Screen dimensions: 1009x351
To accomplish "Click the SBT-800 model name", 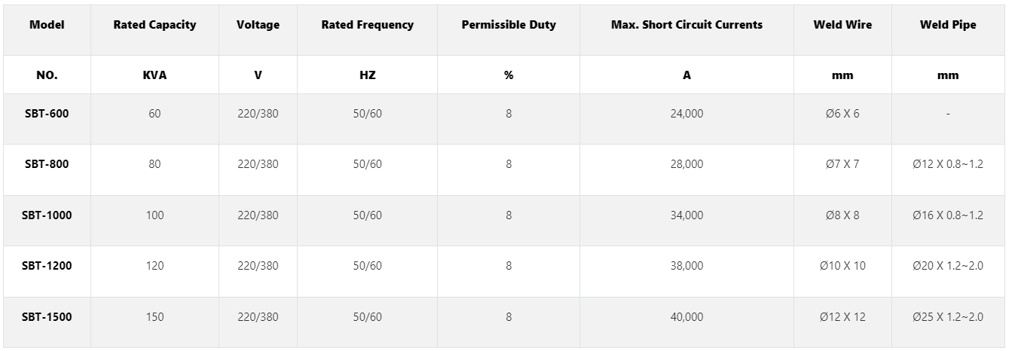I will 47,163.
